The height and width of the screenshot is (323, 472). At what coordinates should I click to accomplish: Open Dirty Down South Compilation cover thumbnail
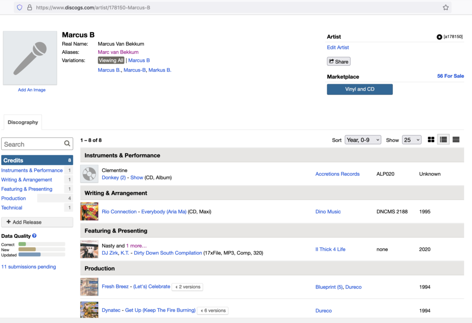coord(89,249)
